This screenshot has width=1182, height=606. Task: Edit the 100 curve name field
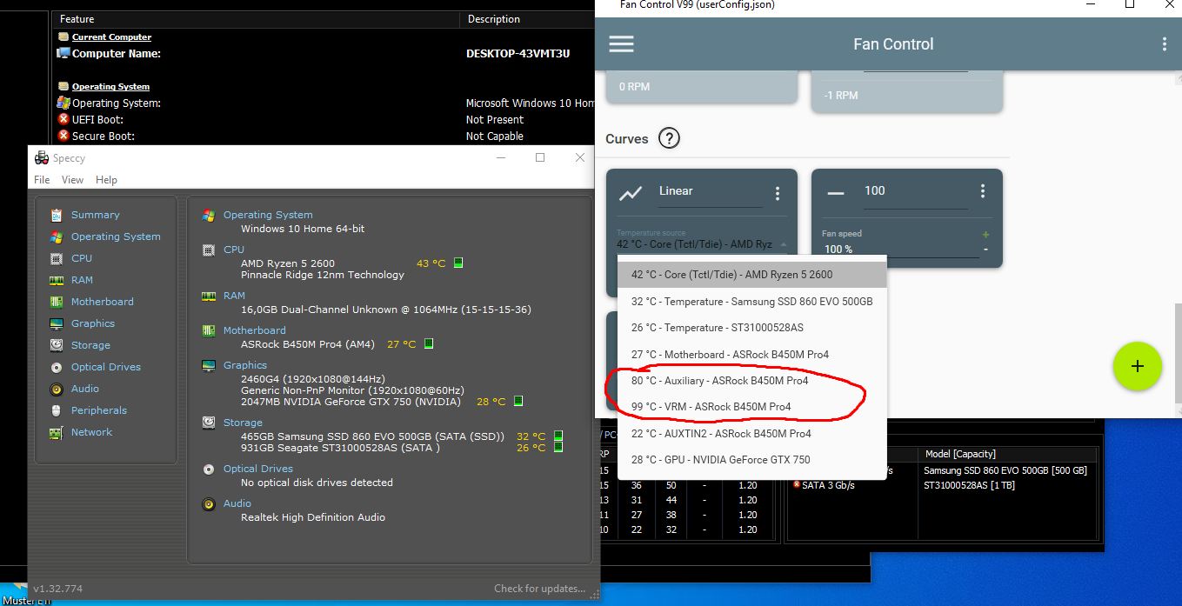(x=915, y=192)
